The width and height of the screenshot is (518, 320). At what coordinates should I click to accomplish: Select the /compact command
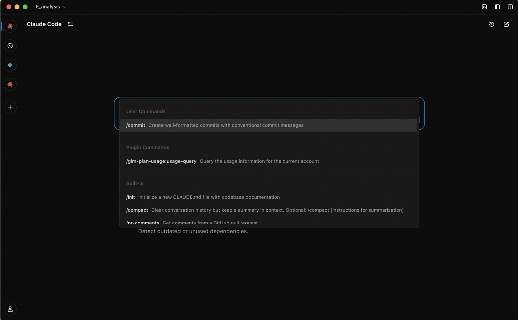[x=268, y=210]
